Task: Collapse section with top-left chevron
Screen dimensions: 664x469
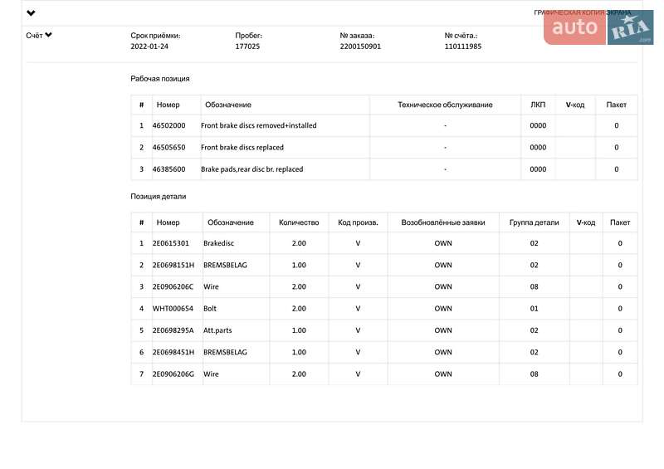Action: click(31, 13)
